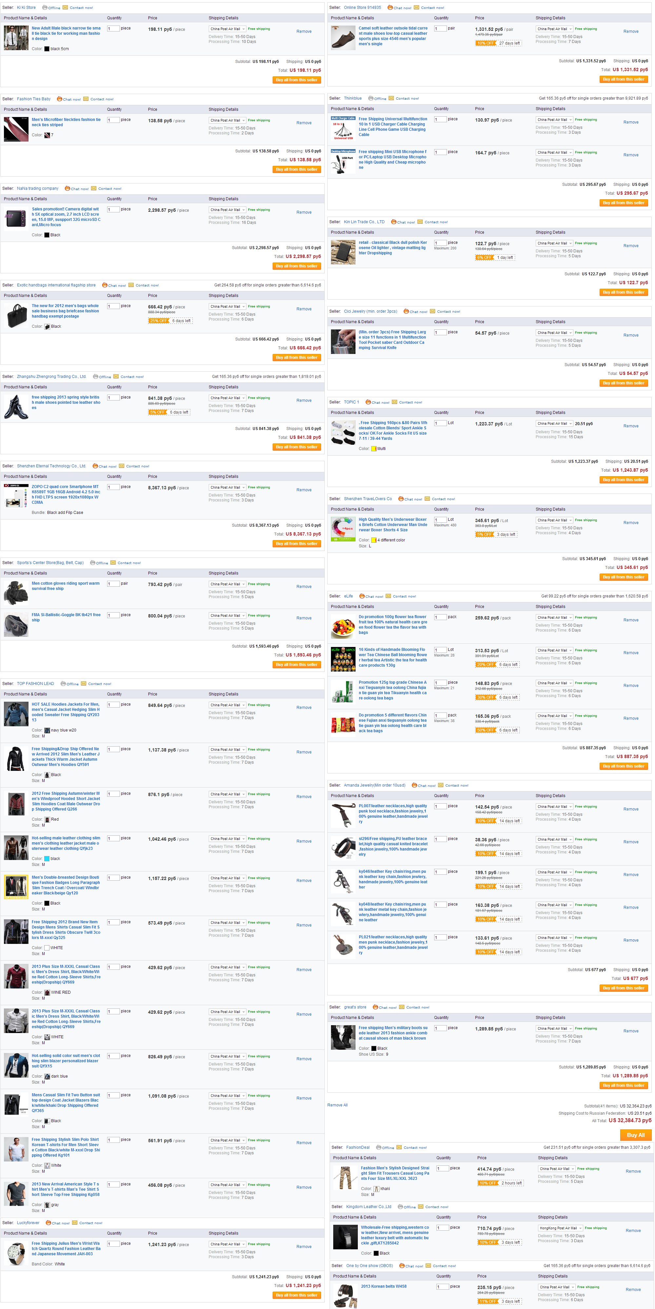Click Chat now icon for Kin Lin Trade Co.
This screenshot has width=655, height=1309.
pos(394,222)
